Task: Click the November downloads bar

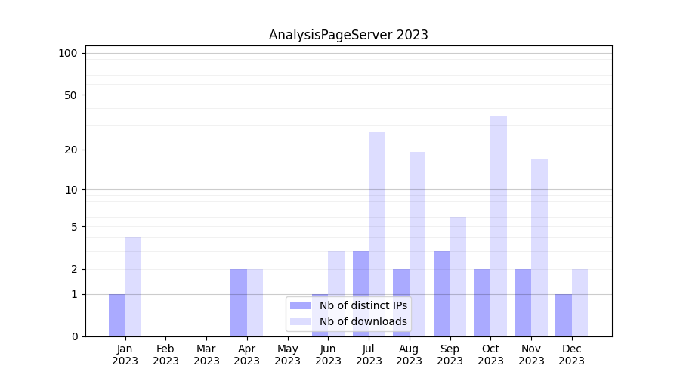Action: click(539, 247)
